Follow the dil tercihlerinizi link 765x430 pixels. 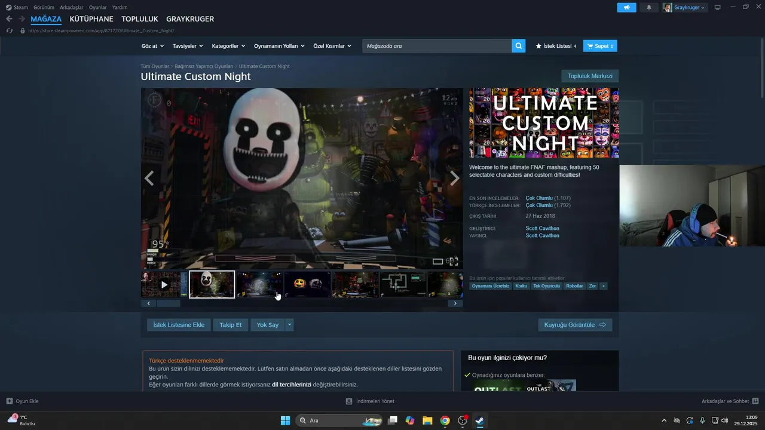pyautogui.click(x=292, y=385)
